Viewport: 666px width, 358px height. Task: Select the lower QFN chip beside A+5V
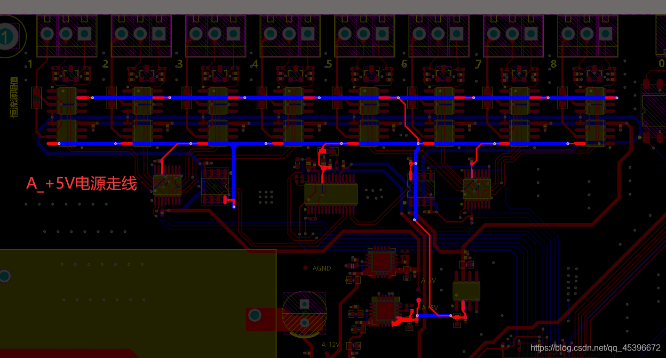coord(385,310)
